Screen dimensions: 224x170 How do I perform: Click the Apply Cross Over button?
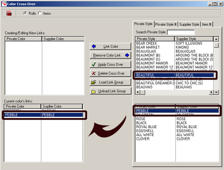pyautogui.click(x=111, y=65)
